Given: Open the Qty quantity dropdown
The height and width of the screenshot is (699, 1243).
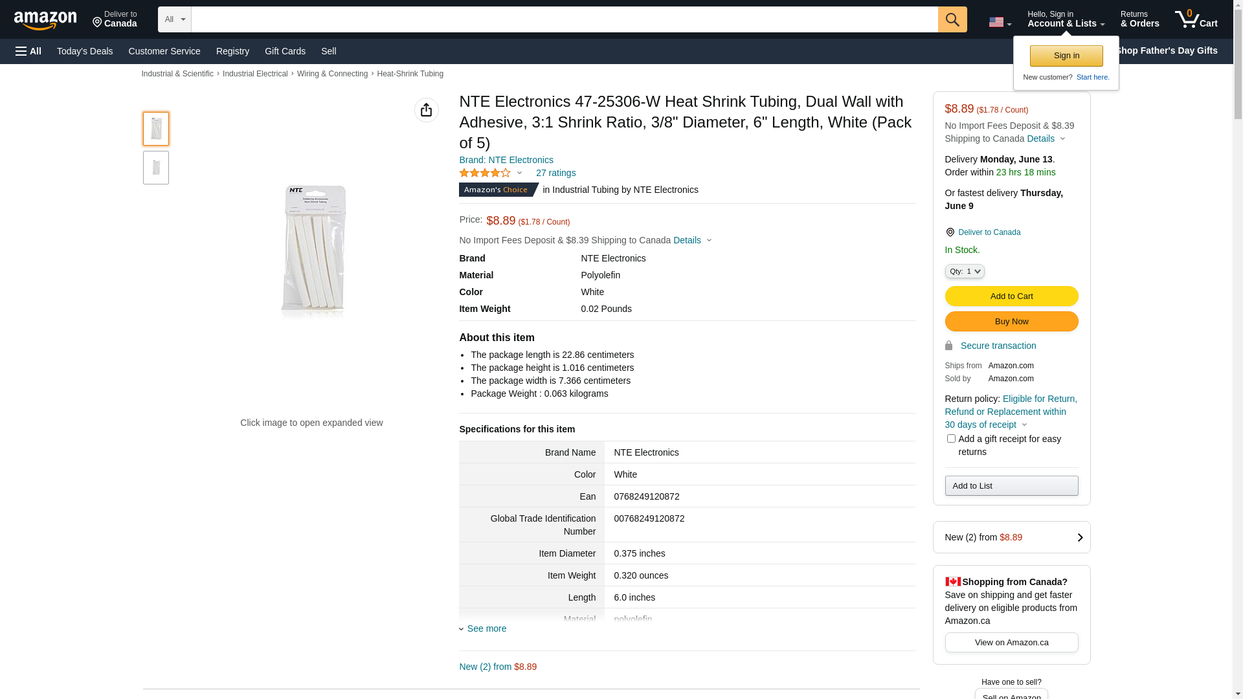Looking at the screenshot, I should (965, 271).
